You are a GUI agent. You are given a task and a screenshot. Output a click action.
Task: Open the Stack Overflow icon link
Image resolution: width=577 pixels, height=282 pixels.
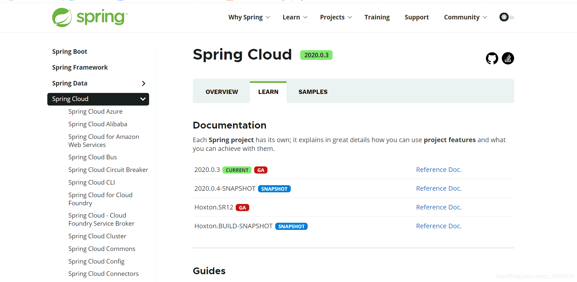pyautogui.click(x=508, y=58)
